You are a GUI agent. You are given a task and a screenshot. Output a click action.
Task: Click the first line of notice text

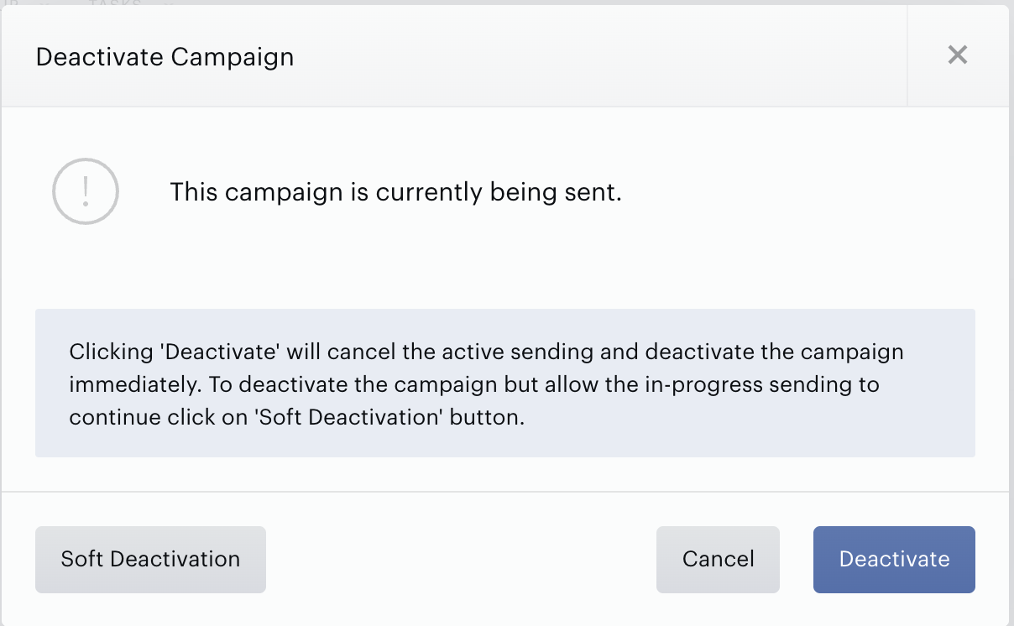(x=487, y=351)
